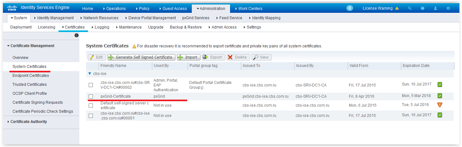The height and width of the screenshot is (147, 462).
Task: Open the Work Centers dropdown menu
Action: [x=248, y=9]
